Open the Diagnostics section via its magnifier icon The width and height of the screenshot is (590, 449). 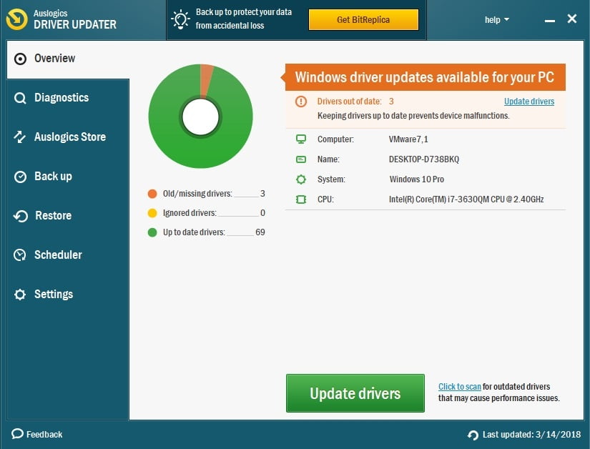[20, 97]
